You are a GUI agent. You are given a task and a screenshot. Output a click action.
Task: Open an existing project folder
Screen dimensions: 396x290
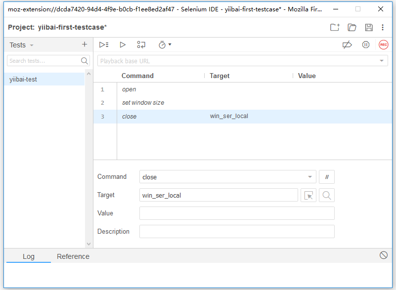coord(352,27)
